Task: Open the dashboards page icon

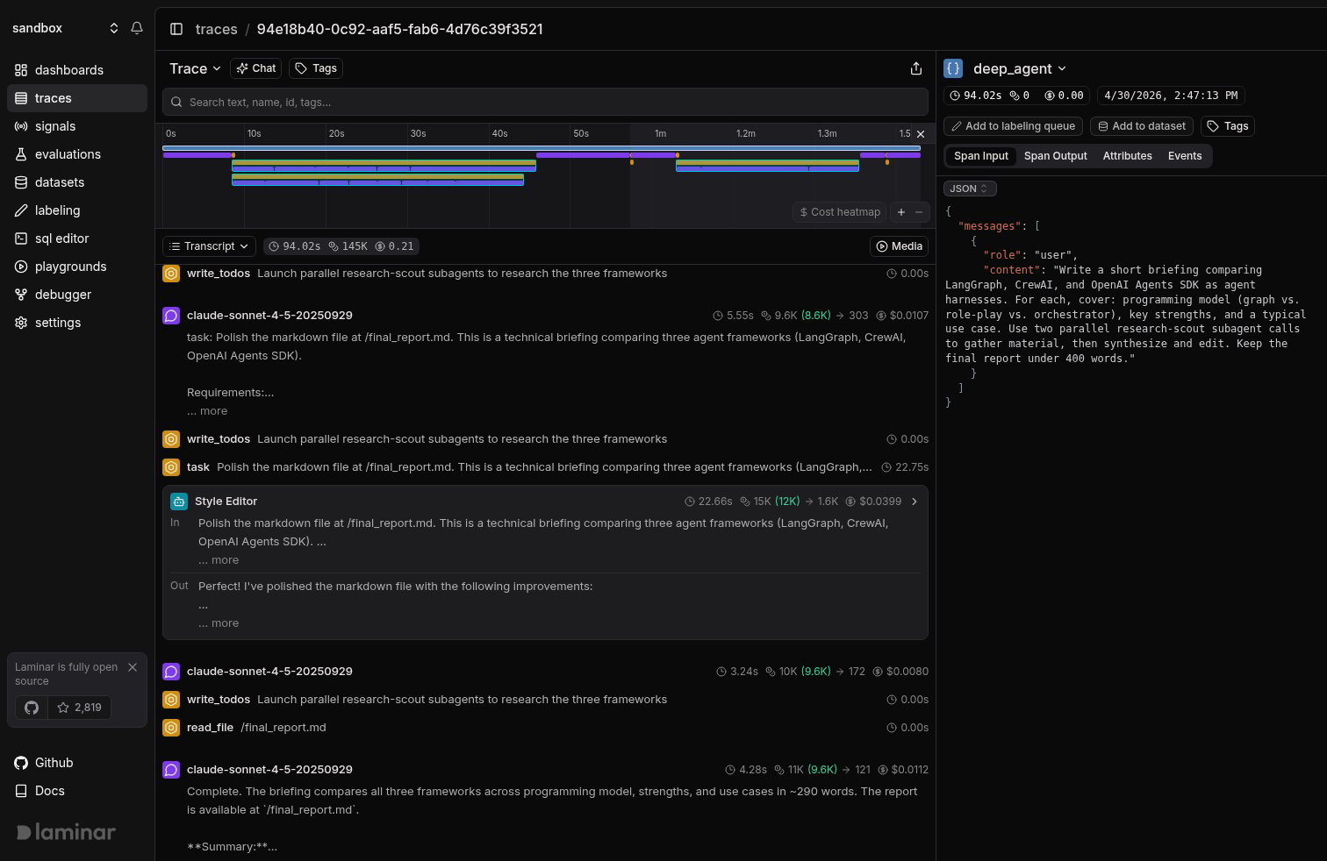Action: (x=21, y=70)
